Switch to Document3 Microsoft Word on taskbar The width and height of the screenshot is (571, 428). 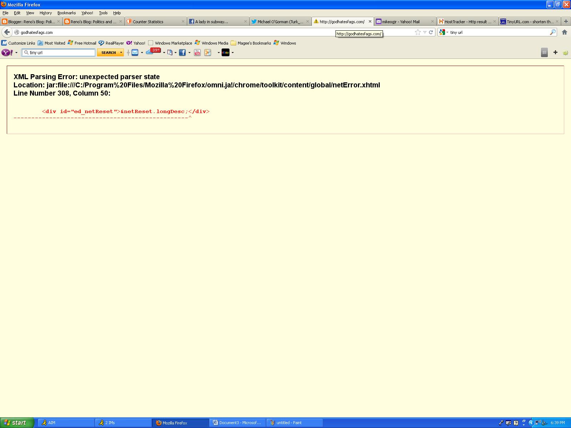pyautogui.click(x=238, y=423)
